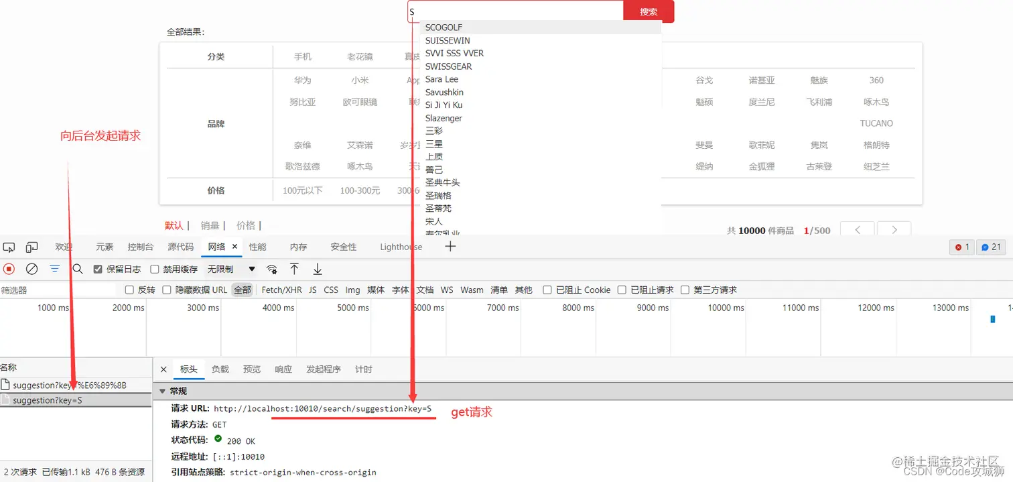This screenshot has width=1013, height=482.
Task: Click the red record network log button
Action: point(8,269)
